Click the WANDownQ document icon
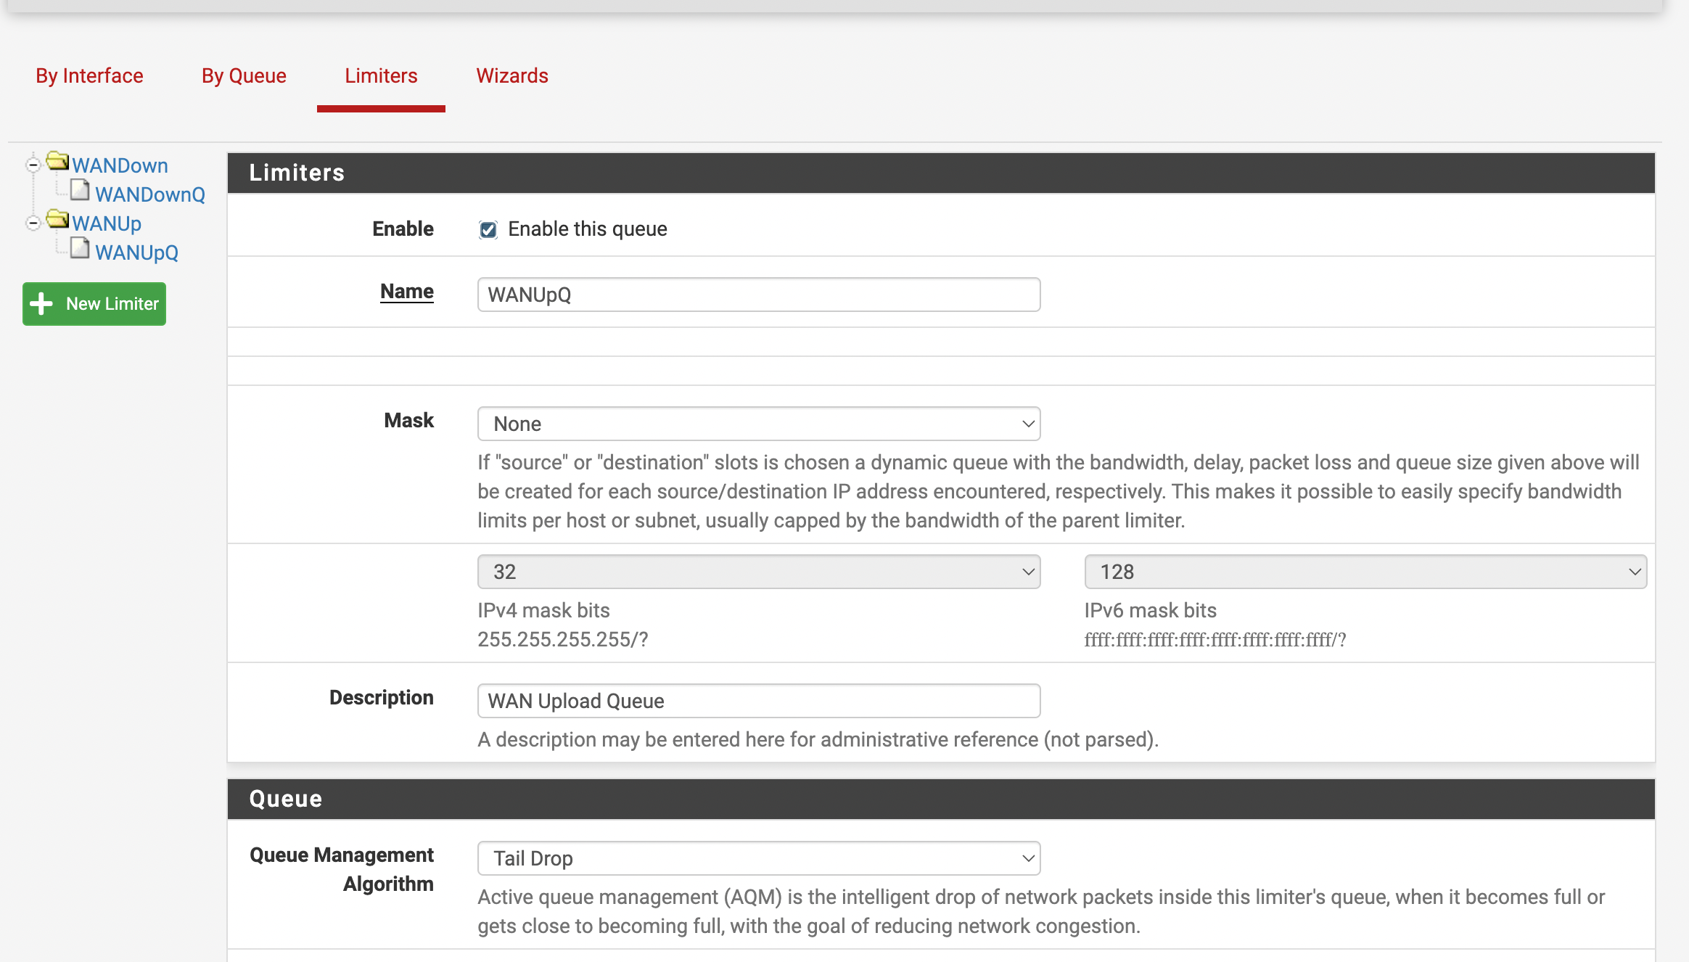 point(80,191)
